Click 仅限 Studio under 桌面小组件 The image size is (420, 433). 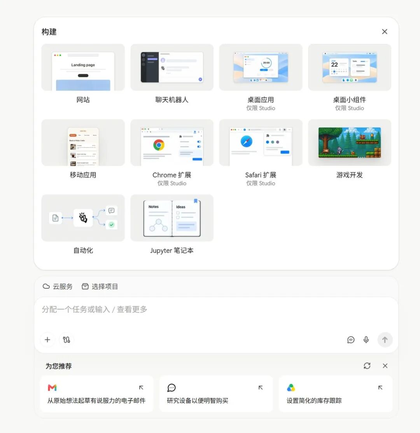click(349, 108)
